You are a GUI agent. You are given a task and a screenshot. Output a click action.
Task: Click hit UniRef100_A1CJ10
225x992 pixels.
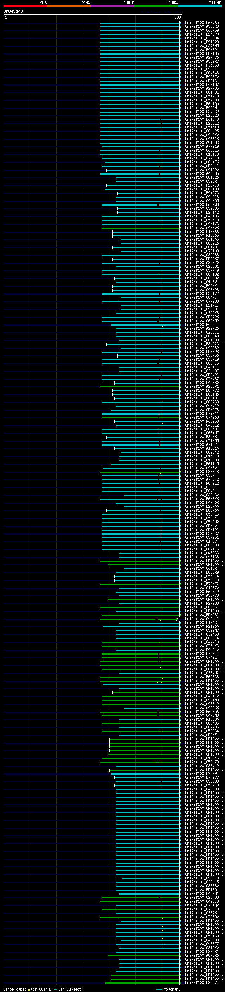click(x=202, y=449)
